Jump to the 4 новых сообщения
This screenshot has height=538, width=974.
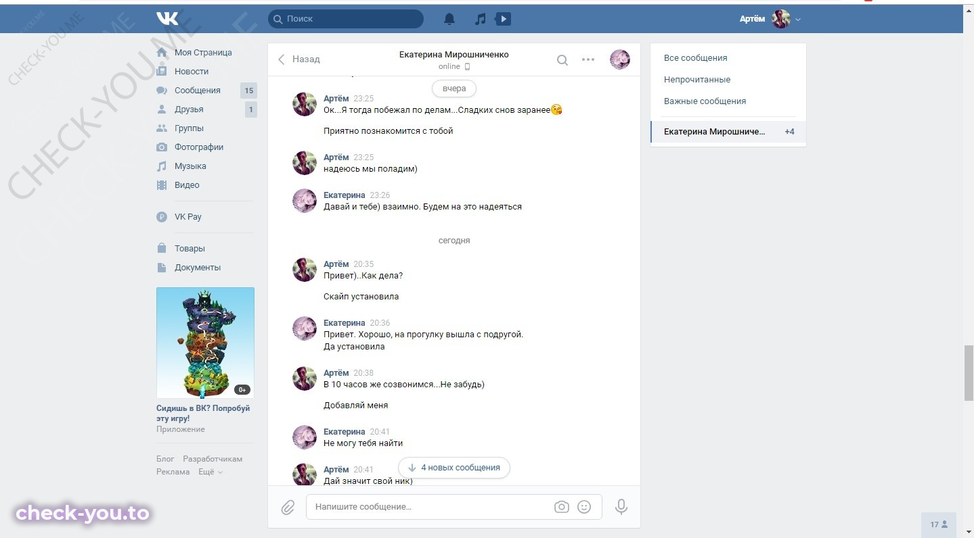[x=454, y=468]
